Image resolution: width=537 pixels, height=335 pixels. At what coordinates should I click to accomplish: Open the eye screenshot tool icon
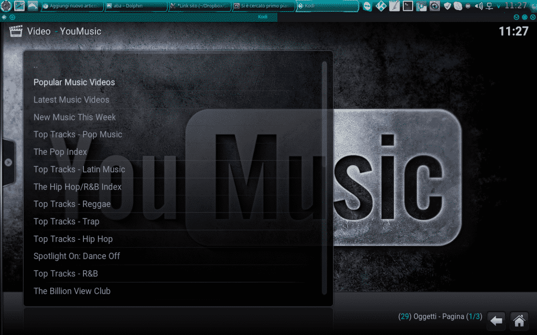click(434, 6)
